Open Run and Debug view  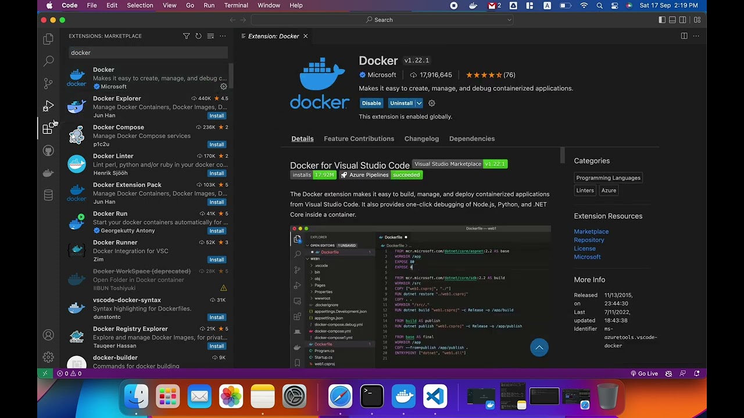[x=48, y=106]
